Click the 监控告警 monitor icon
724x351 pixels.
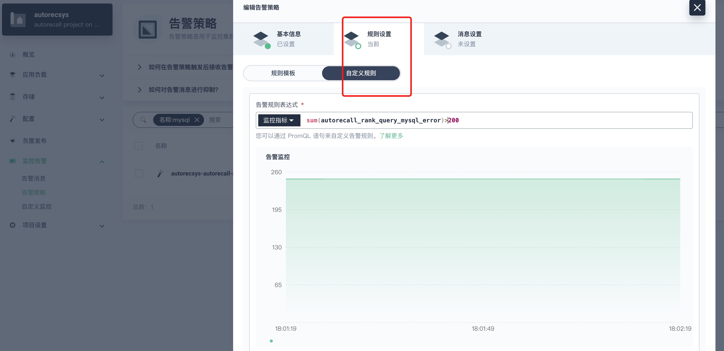tap(12, 161)
